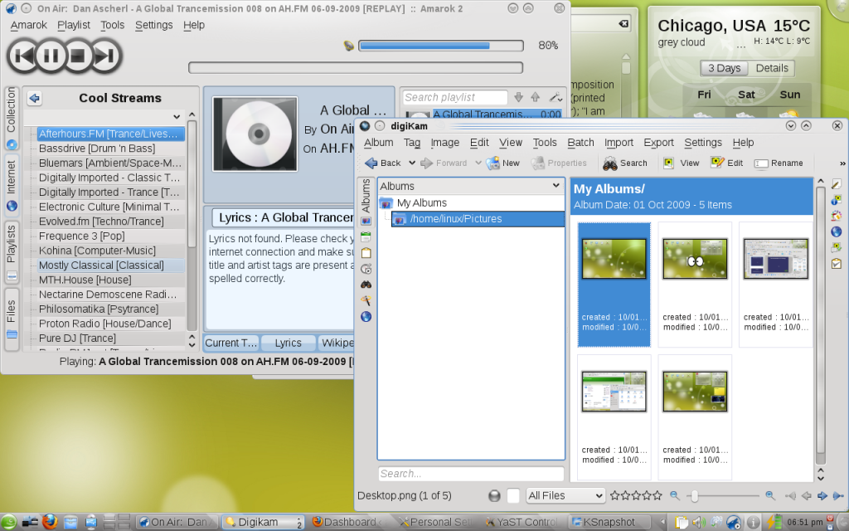Open digiKam Batch menu
This screenshot has height=531, width=849.
click(580, 143)
